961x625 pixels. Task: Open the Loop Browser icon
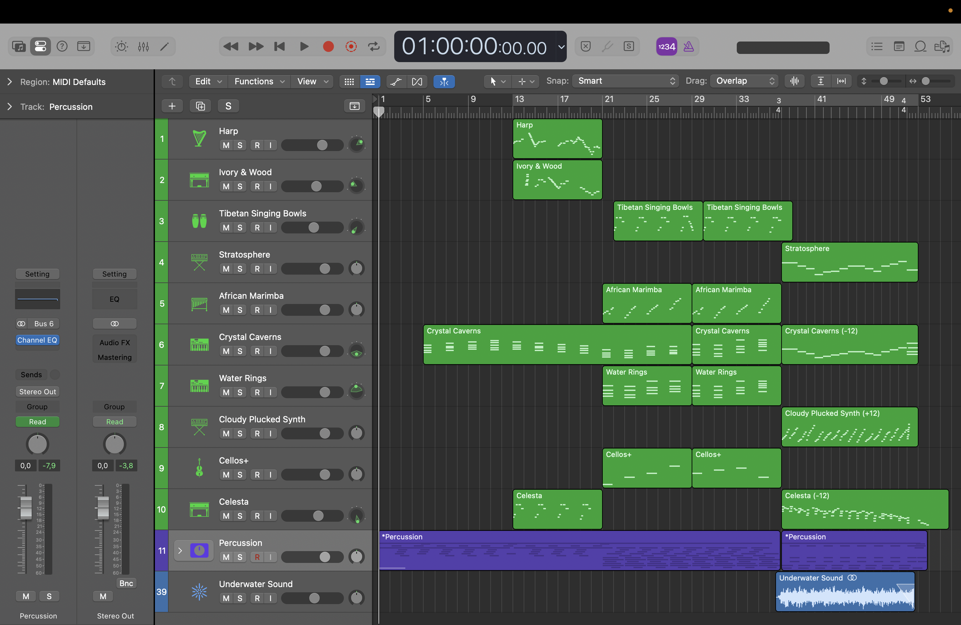tap(920, 46)
